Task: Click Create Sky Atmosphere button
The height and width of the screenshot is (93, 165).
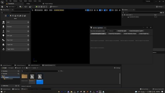Action: (x=114, y=34)
